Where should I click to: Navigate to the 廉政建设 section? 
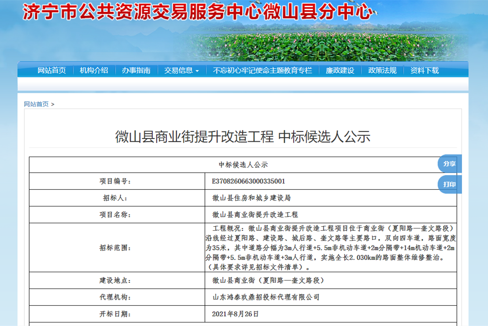click(x=340, y=71)
